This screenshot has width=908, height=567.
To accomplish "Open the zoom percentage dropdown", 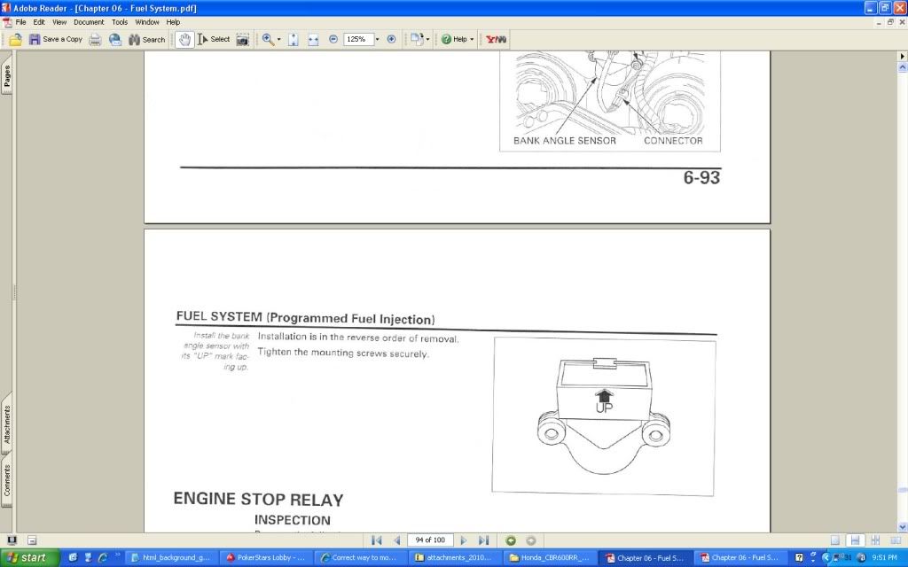I will pyautogui.click(x=376, y=39).
